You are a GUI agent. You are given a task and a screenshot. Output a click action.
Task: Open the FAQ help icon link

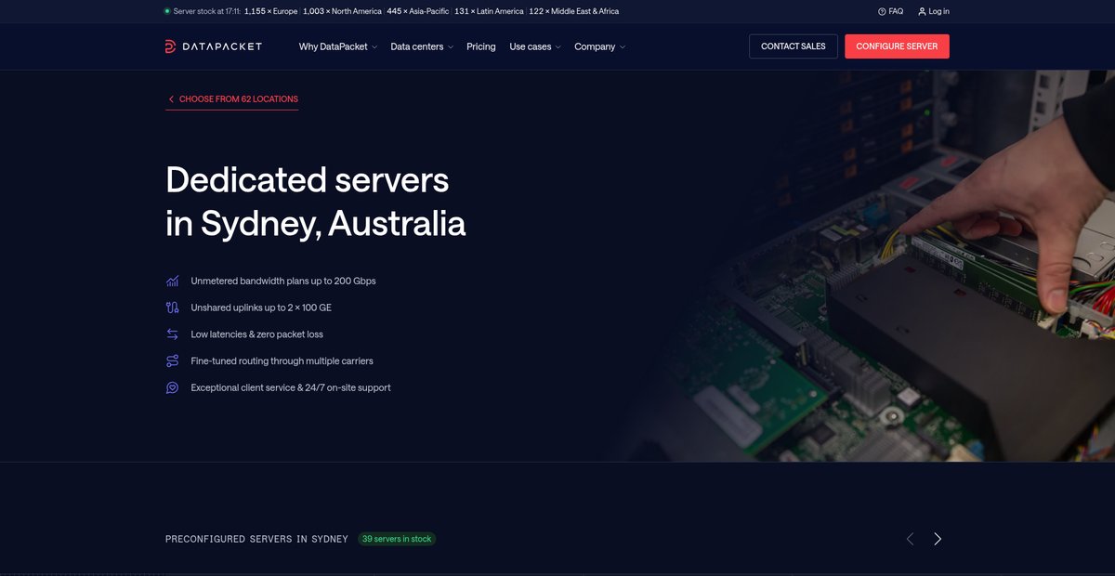(x=882, y=11)
